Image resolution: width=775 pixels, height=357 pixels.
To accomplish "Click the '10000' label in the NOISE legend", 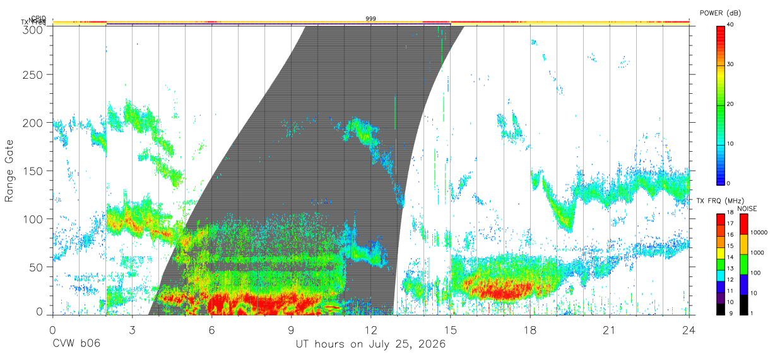I will coord(758,232).
